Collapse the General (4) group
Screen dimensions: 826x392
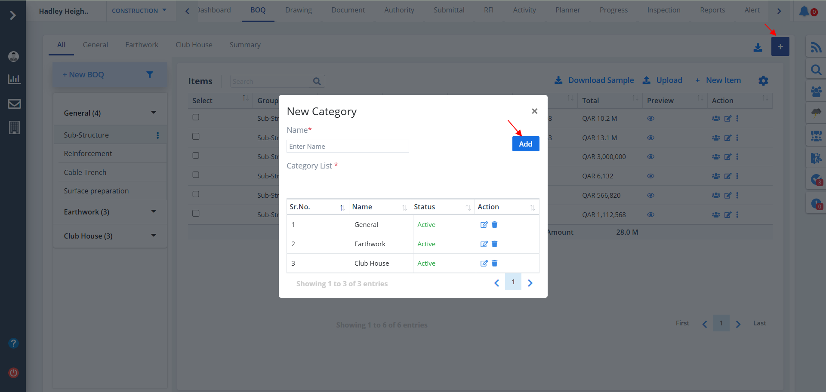point(154,113)
